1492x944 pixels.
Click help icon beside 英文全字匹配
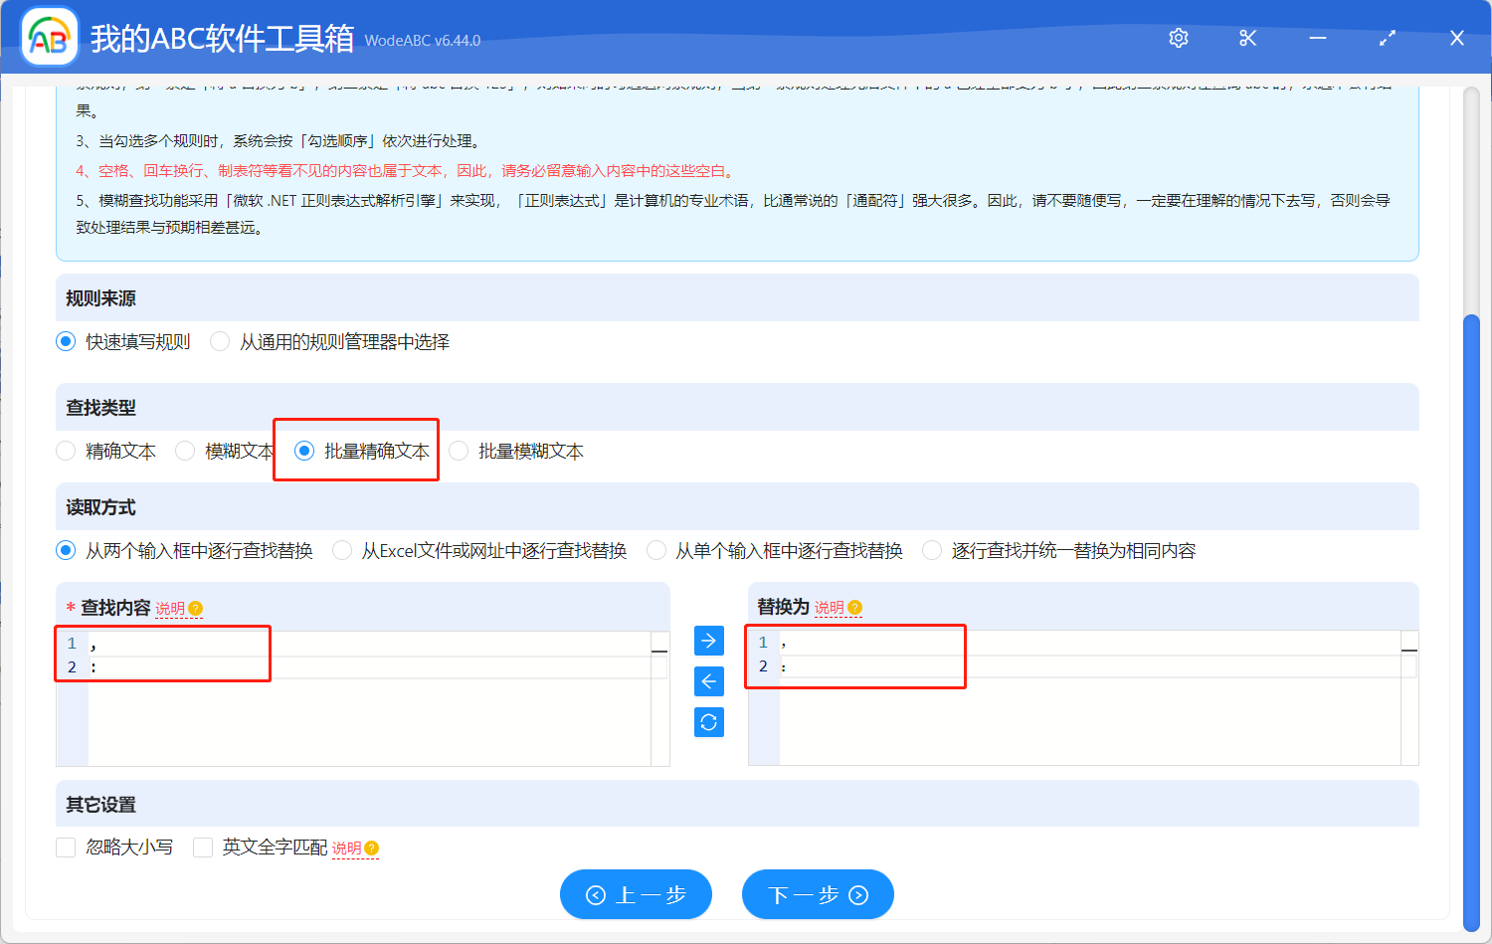coord(372,849)
